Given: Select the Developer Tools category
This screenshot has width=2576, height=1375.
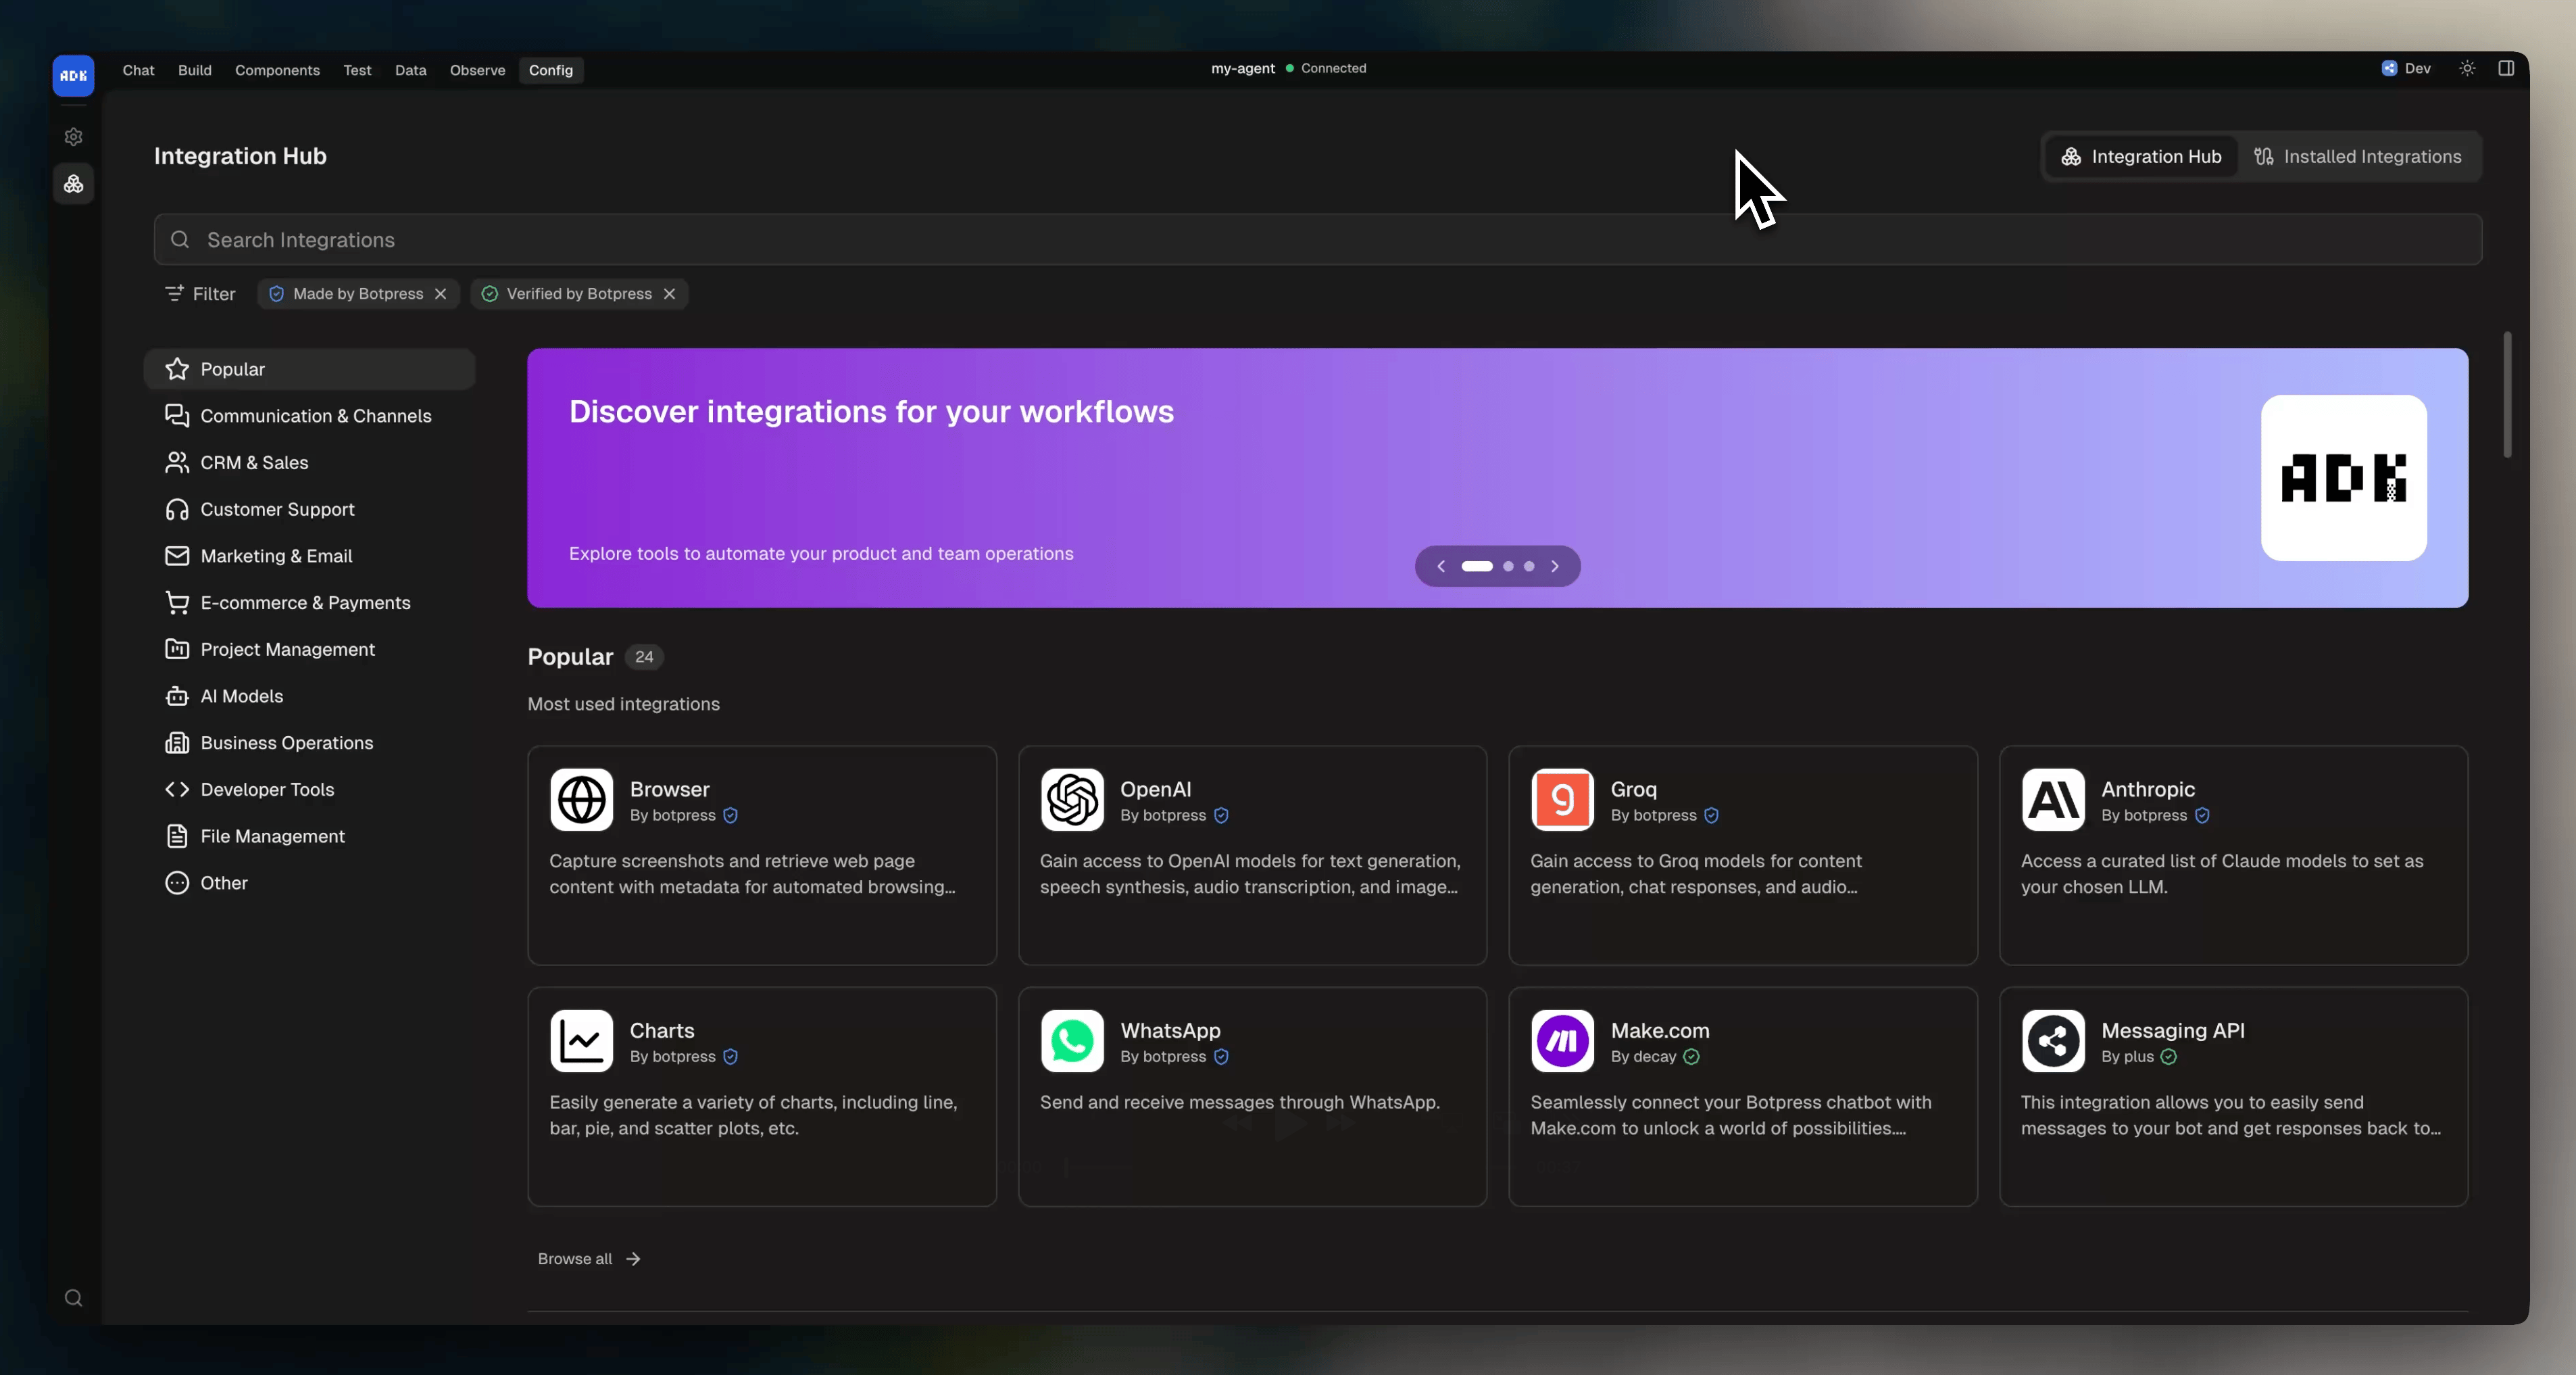Looking at the screenshot, I should [310, 790].
